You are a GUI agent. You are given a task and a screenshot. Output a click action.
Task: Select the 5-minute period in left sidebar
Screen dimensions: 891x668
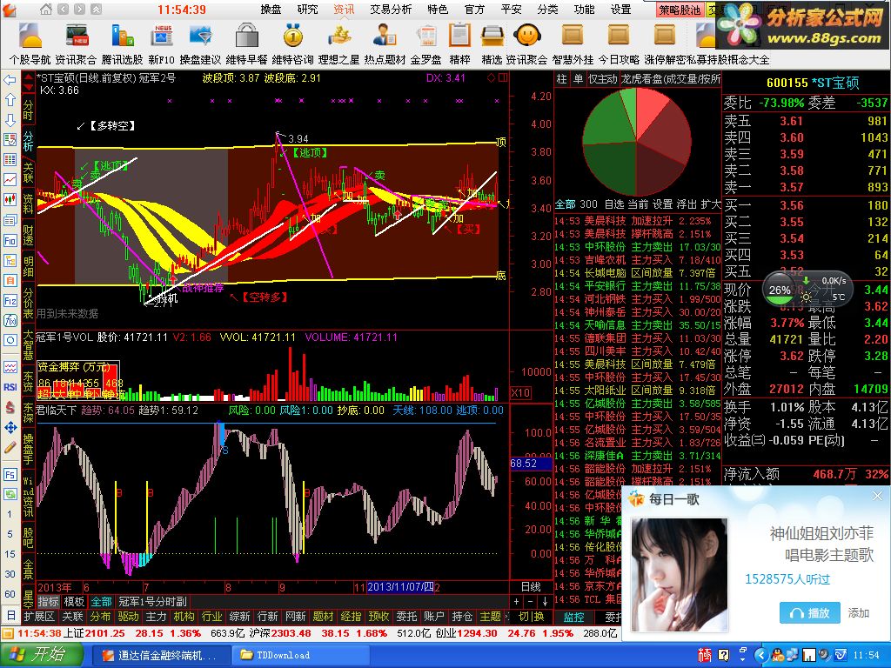click(x=10, y=534)
